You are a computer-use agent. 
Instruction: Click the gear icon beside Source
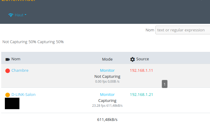click(x=132, y=59)
